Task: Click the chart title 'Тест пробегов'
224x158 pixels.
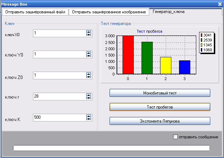Action: [150, 31]
